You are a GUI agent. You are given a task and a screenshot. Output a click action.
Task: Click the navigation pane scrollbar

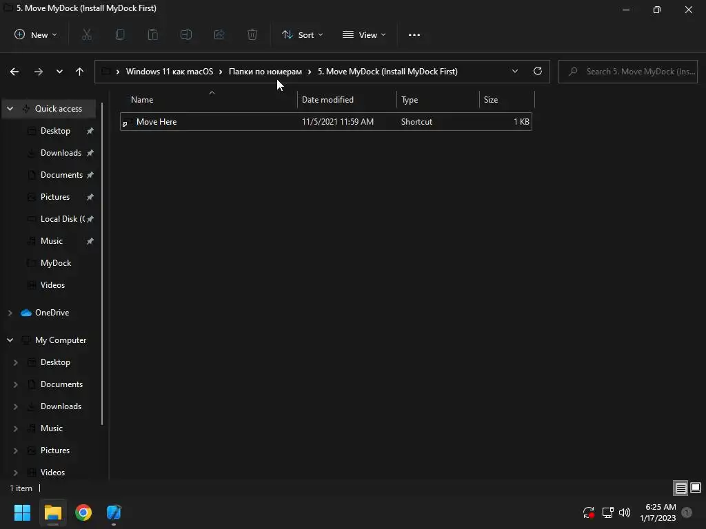(102, 264)
